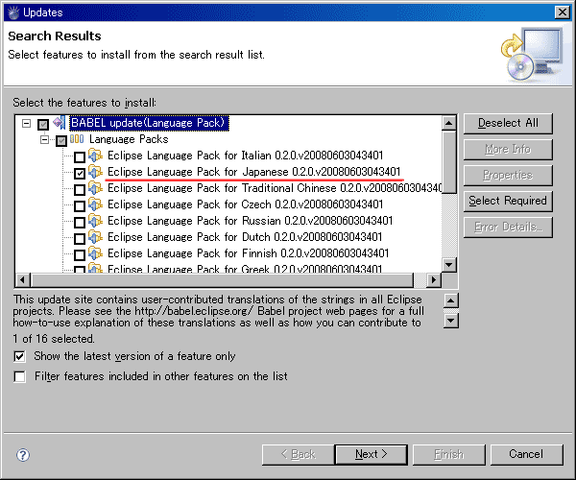The height and width of the screenshot is (480, 576).
Task: Select Eclipse Language Pack for Dutch text
Action: pyautogui.click(x=245, y=237)
